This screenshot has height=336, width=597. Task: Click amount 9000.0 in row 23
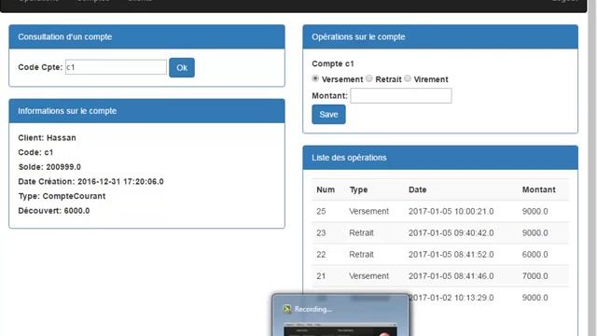click(535, 232)
